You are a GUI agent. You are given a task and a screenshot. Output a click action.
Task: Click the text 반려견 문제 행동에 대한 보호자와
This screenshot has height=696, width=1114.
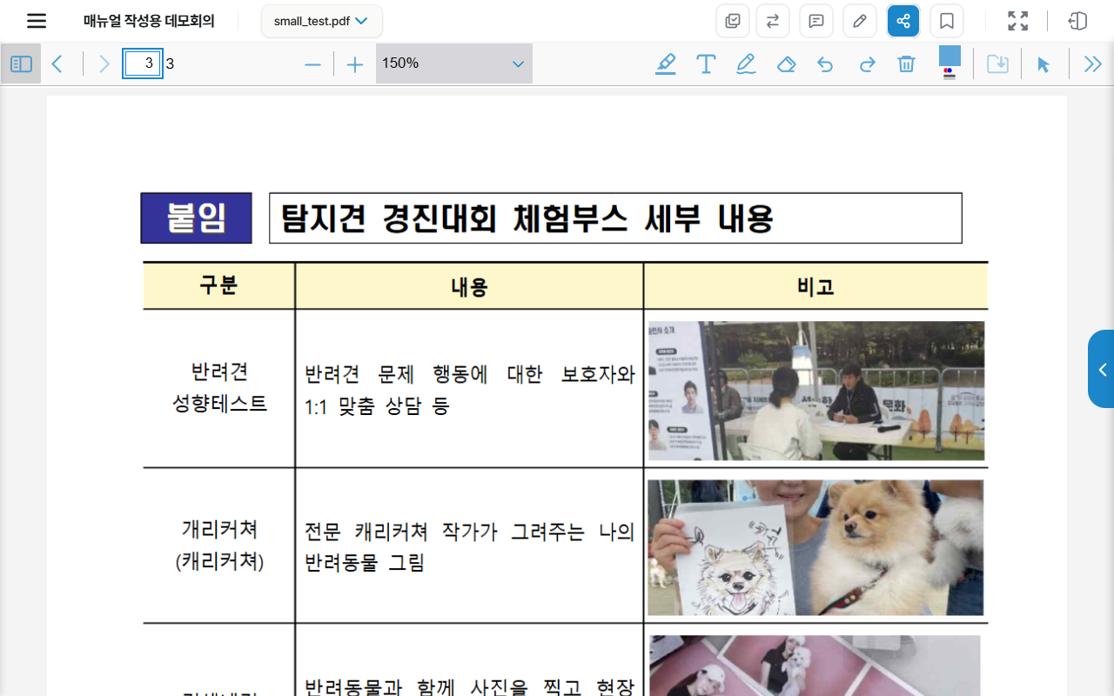470,375
